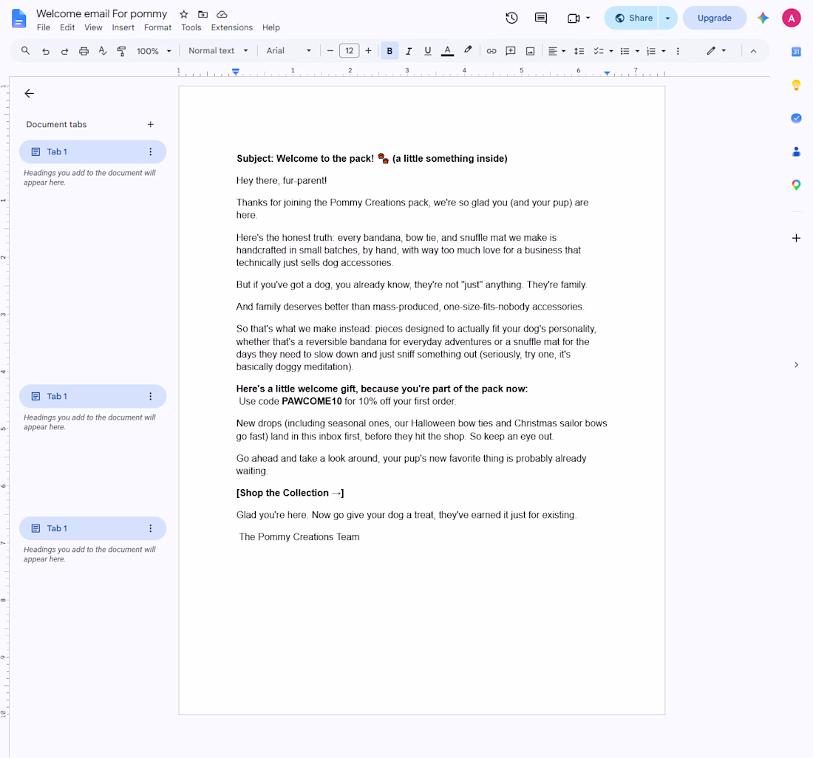
Task: Open Contacts in the side panel
Action: (x=797, y=151)
